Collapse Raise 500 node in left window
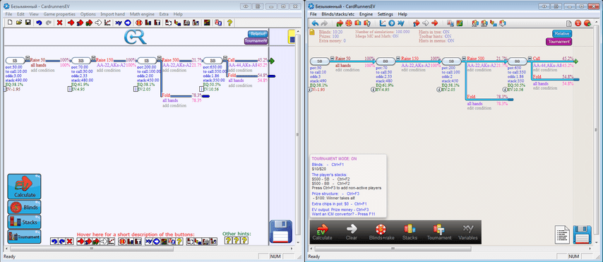603x262 pixels. click(x=160, y=59)
